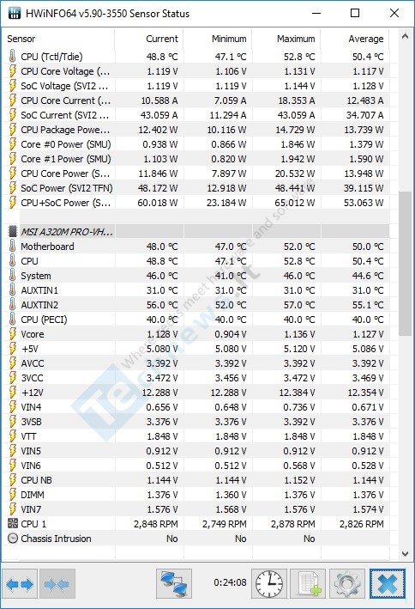Click the lightning icon beside SoC Power

12,188
